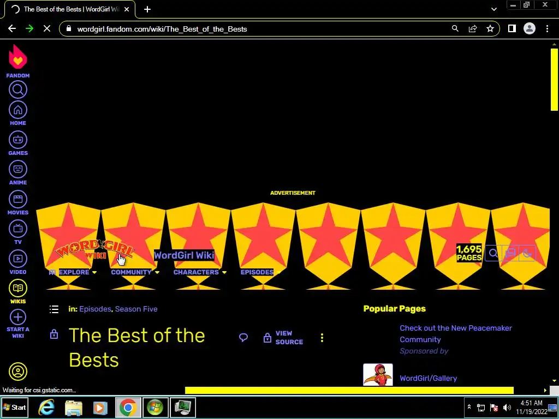
Task: Expand the Community menu
Action: pos(135,272)
